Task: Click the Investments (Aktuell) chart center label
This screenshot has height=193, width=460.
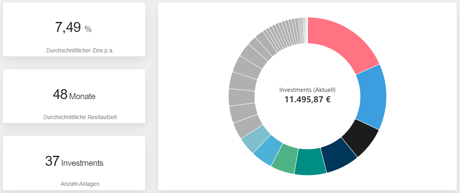Action: coord(307,90)
